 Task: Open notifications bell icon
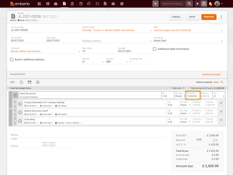[210, 4]
